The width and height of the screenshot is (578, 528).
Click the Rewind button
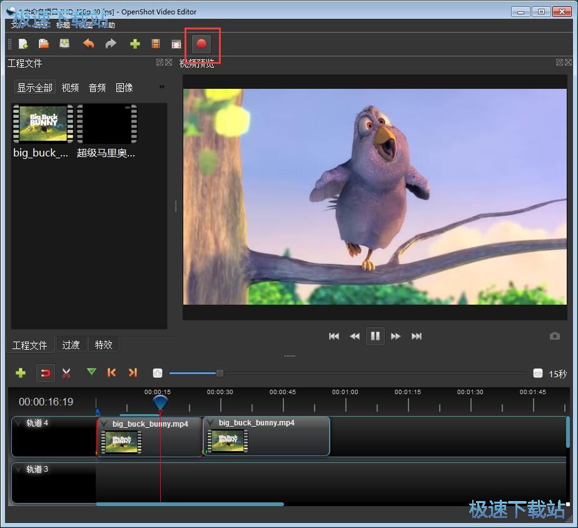355,337
